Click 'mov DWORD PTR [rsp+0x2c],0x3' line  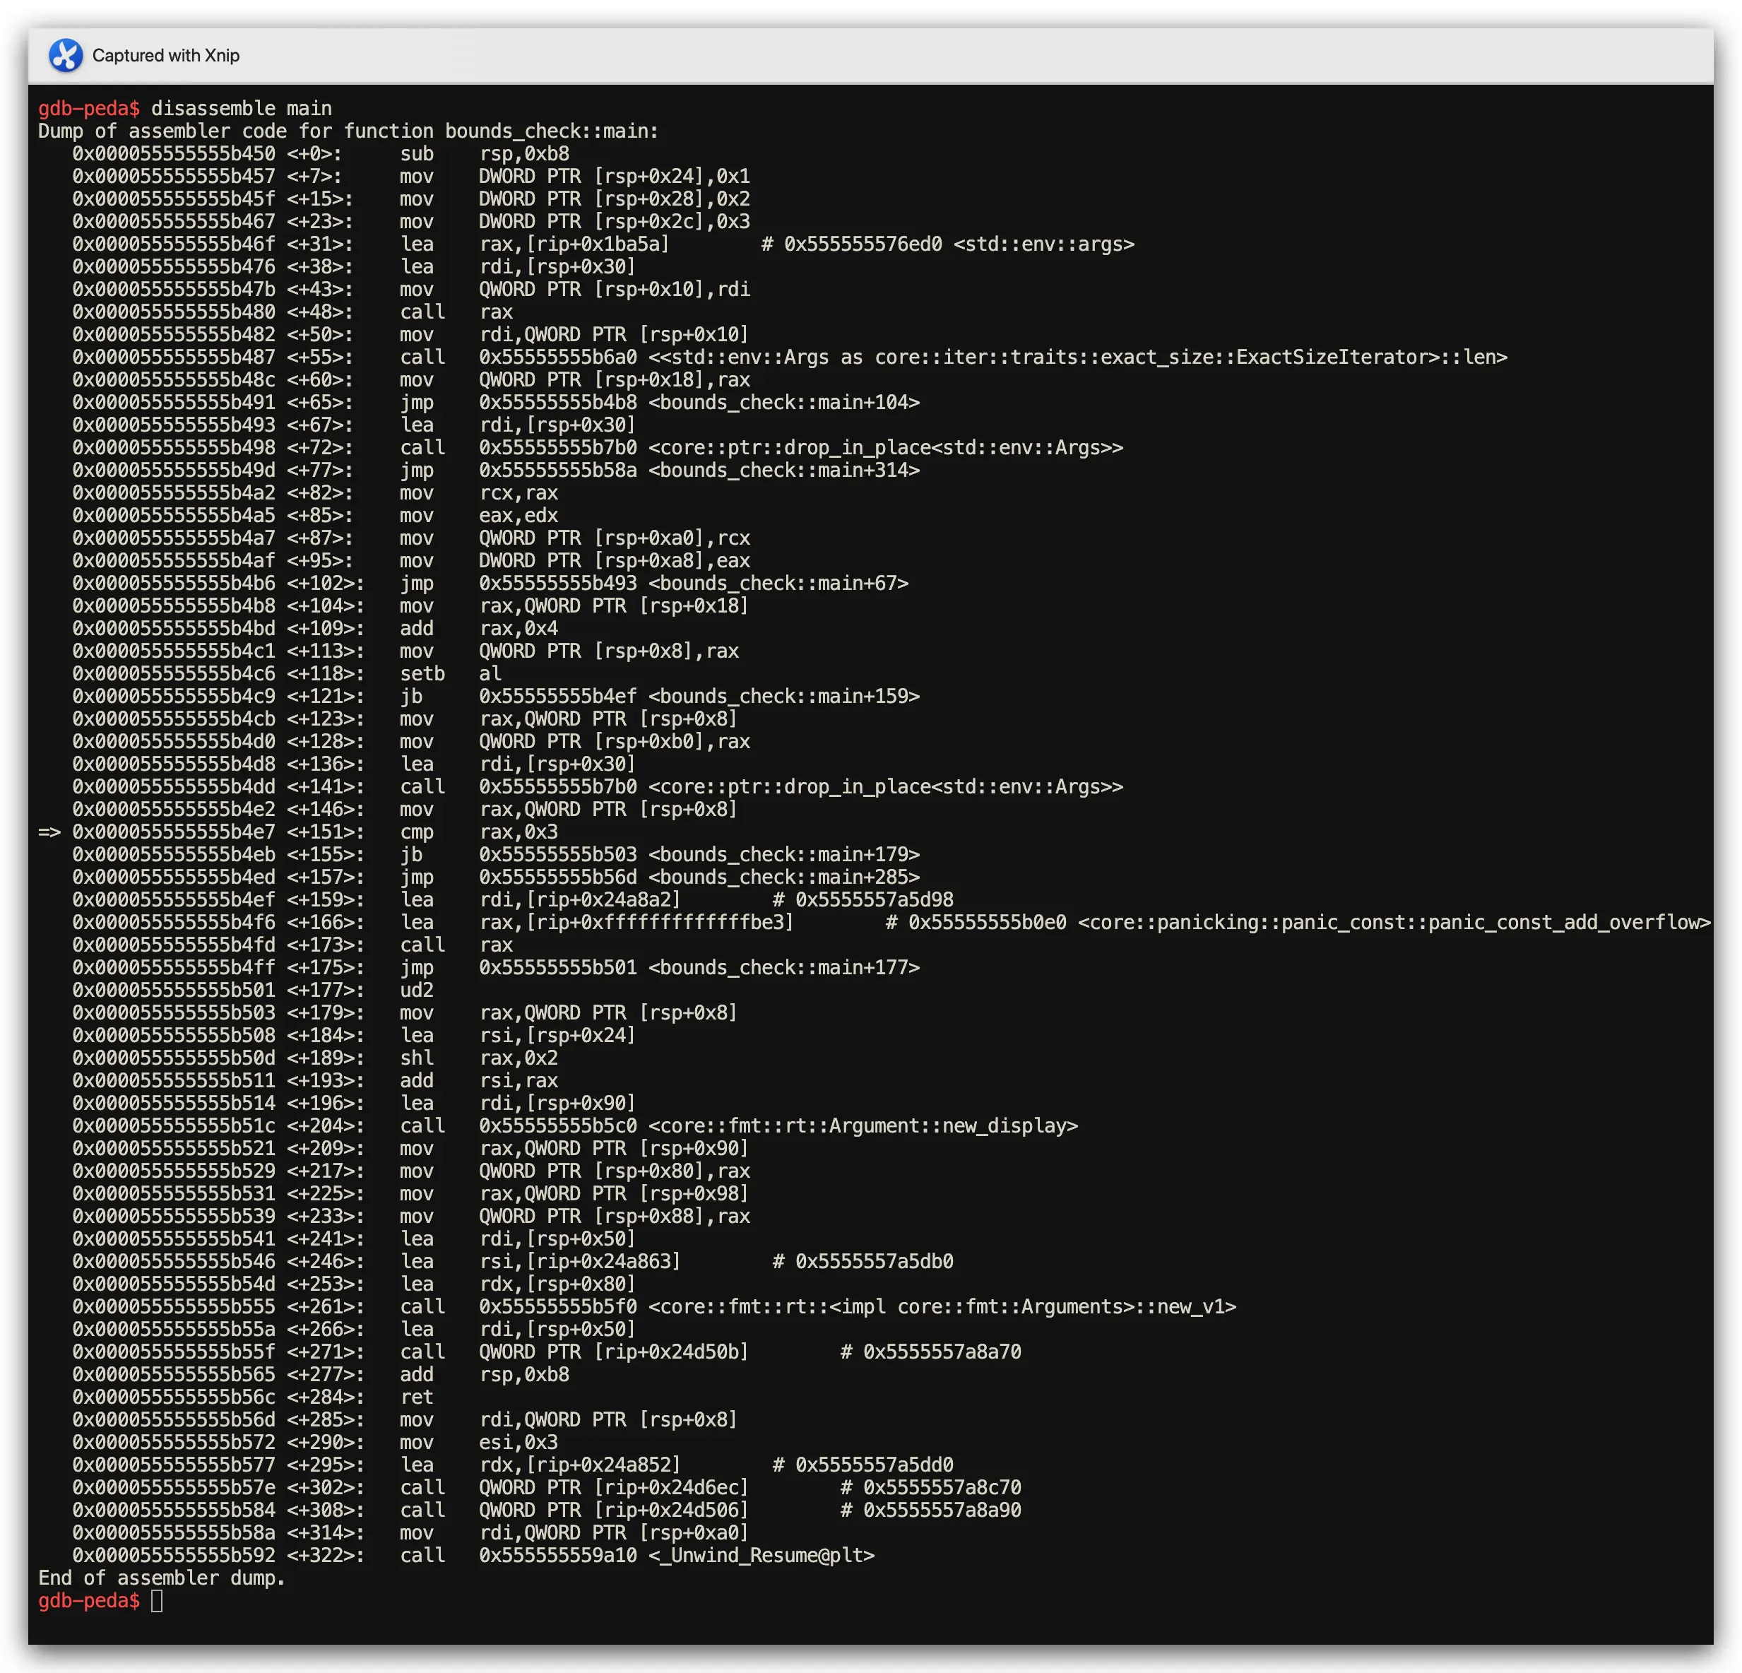click(574, 221)
